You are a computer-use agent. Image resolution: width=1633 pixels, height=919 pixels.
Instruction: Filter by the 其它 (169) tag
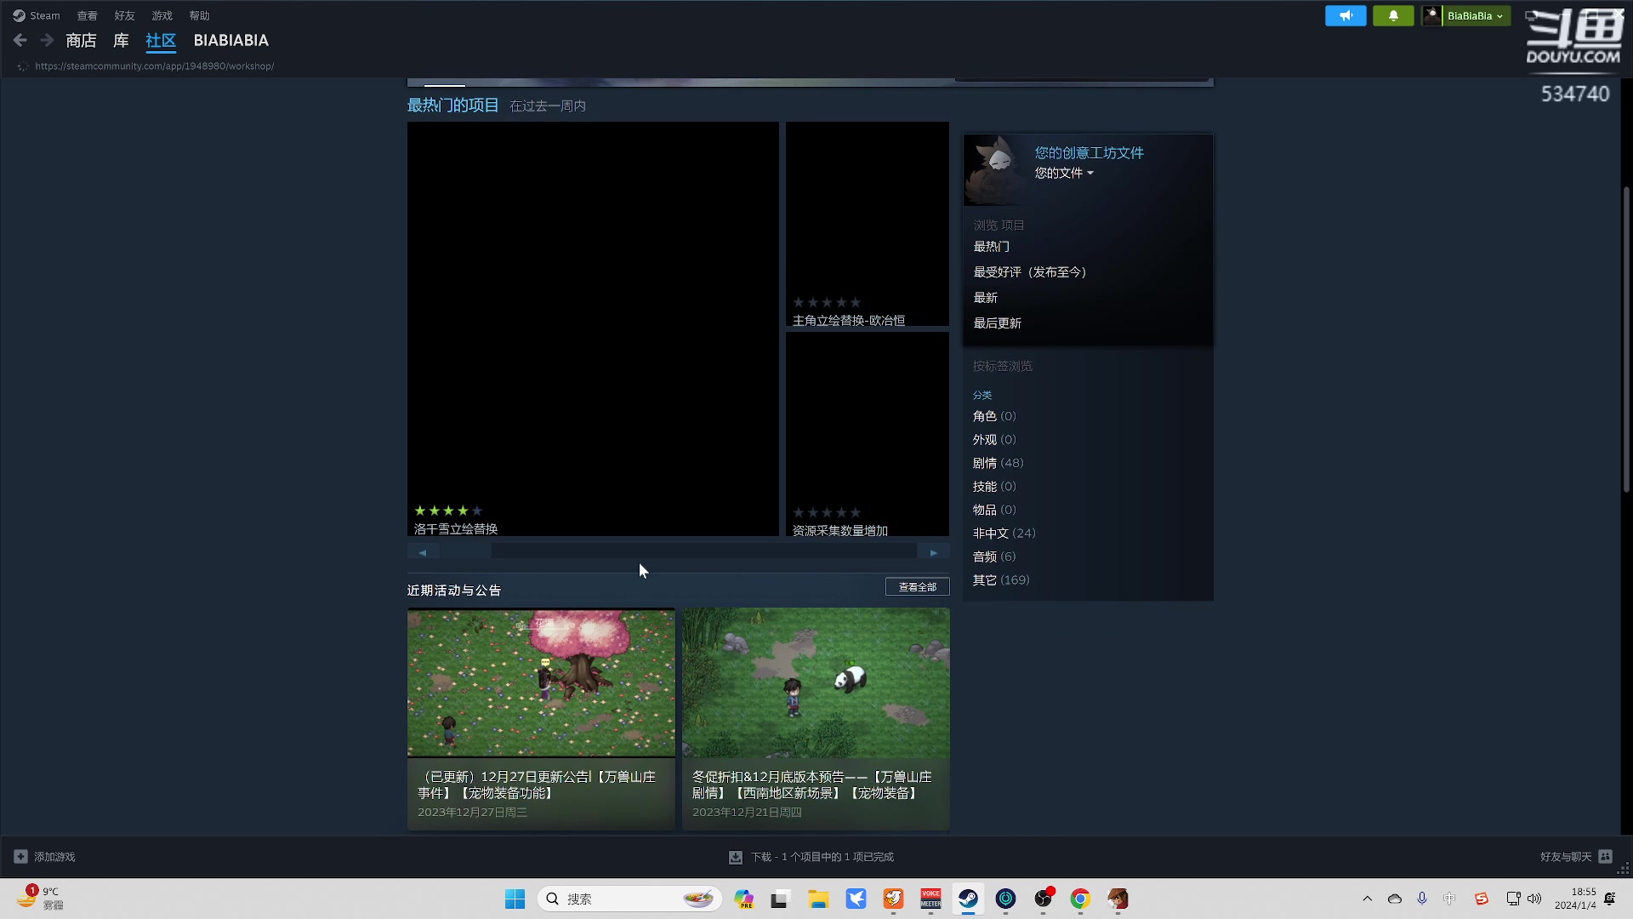1001,579
